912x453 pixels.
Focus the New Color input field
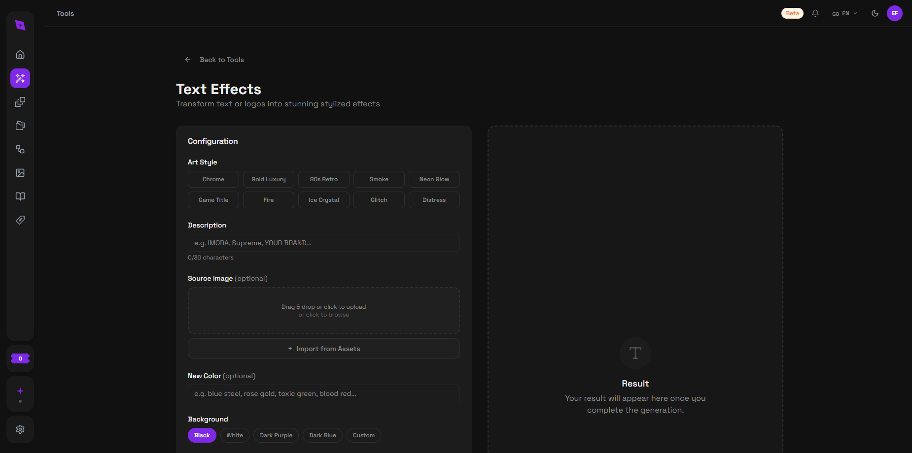(324, 393)
